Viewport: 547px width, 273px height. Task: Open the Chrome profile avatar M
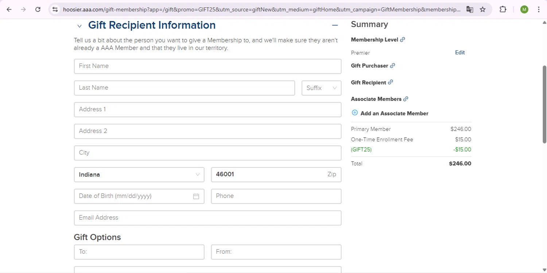(x=524, y=9)
